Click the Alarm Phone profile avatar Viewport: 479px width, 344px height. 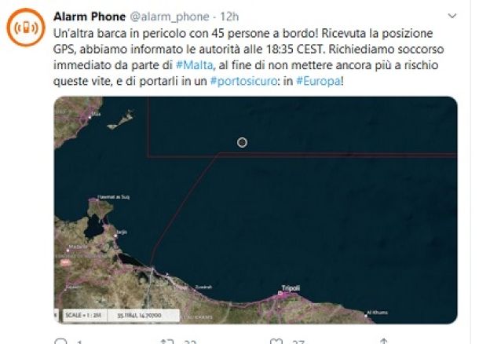click(26, 27)
